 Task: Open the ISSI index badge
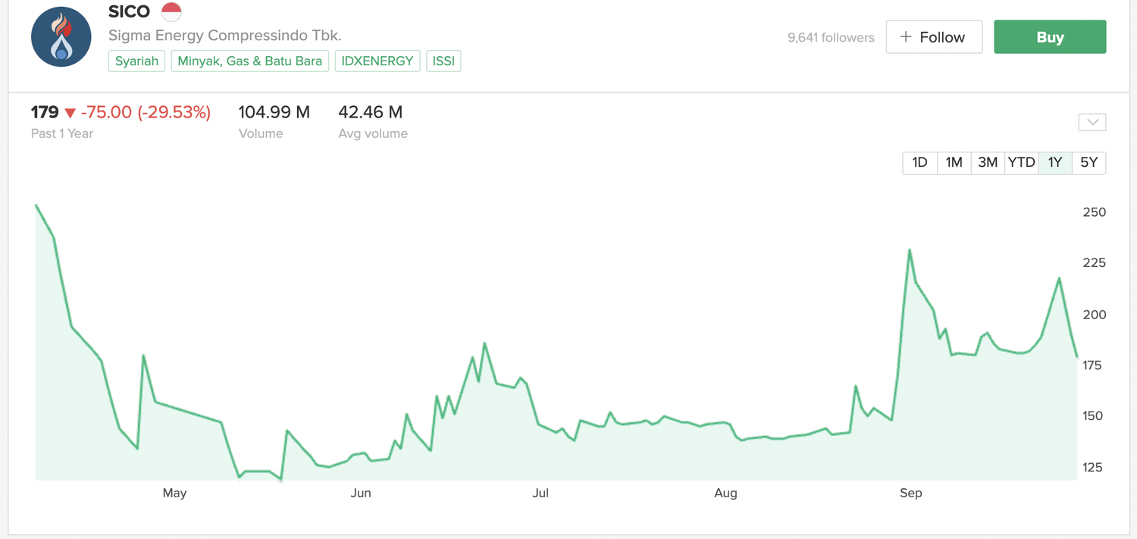(x=443, y=61)
